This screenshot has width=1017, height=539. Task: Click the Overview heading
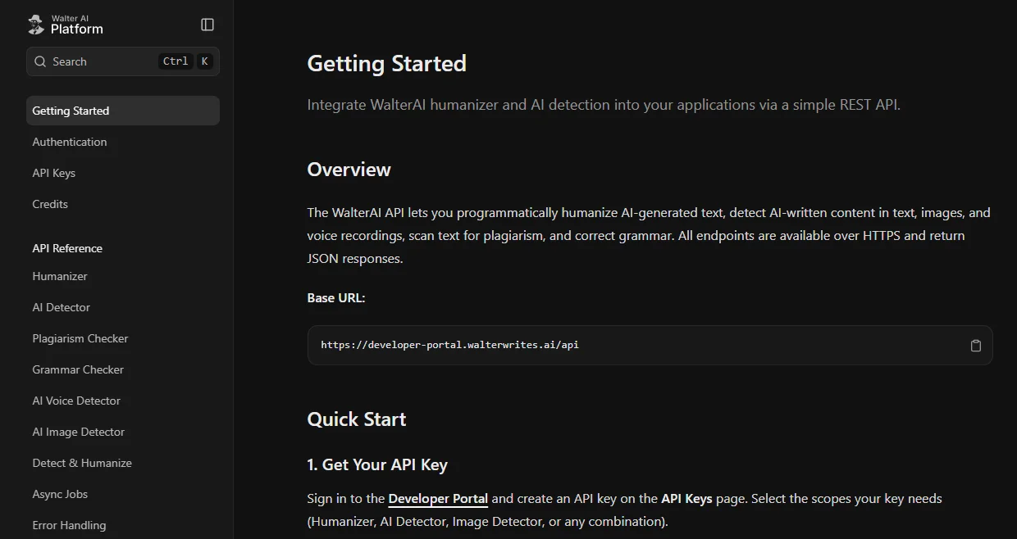[x=349, y=170]
